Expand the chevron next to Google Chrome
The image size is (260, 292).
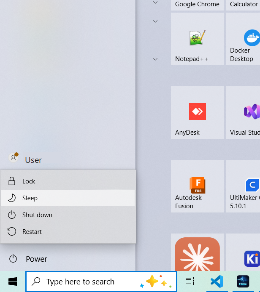pyautogui.click(x=155, y=3)
